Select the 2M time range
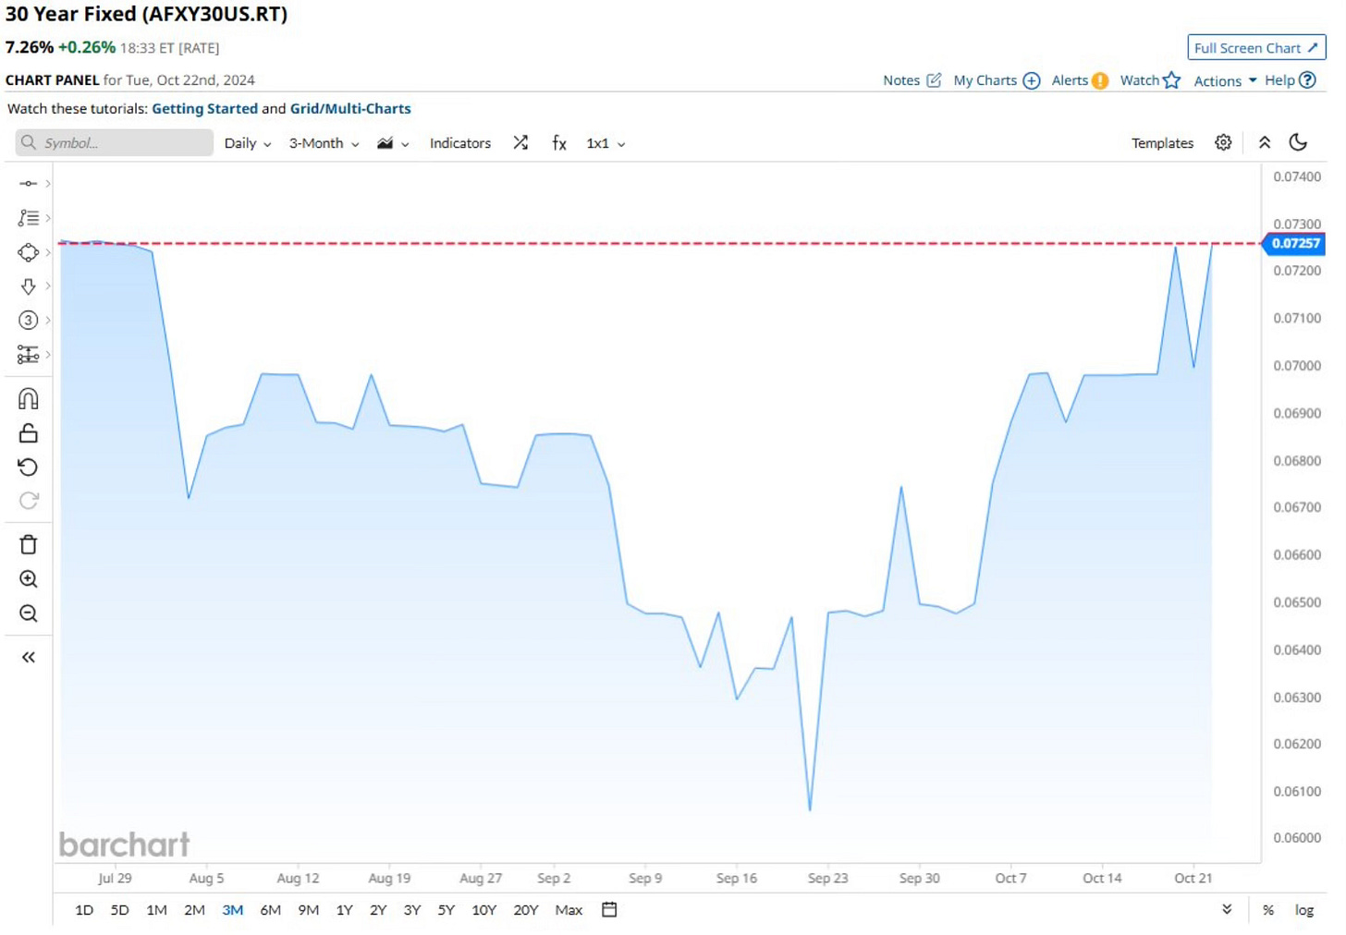 194,910
